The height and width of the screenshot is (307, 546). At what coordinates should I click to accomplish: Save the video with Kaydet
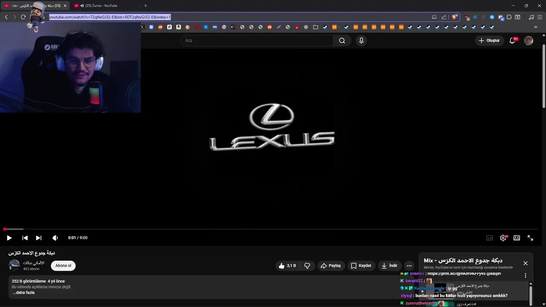(x=361, y=266)
